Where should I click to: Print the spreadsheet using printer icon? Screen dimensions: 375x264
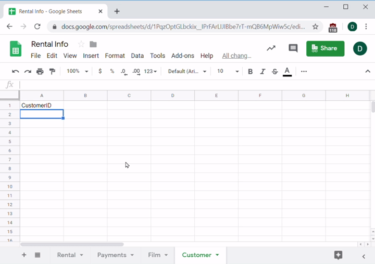pos(40,71)
